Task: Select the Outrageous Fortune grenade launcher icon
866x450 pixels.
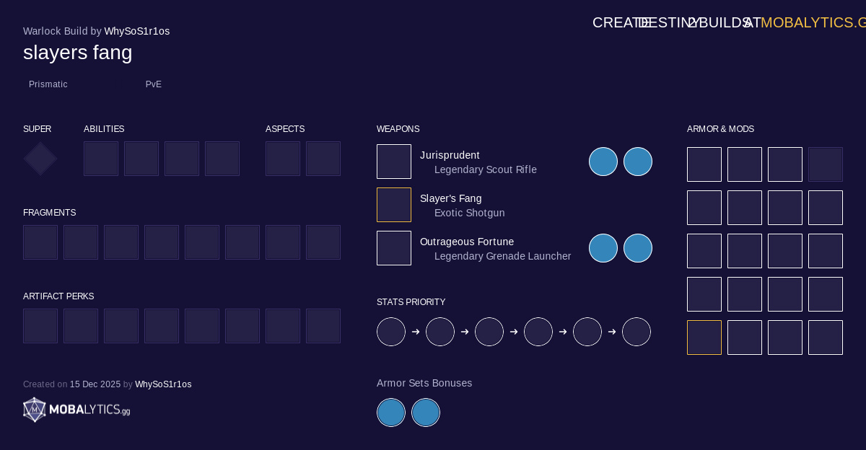Action: click(x=394, y=248)
